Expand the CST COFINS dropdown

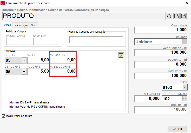pos(24,72)
